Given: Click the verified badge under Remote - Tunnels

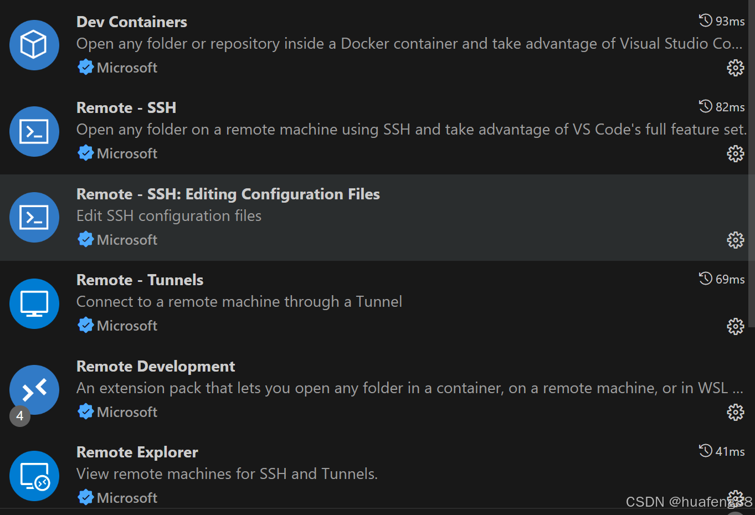Looking at the screenshot, I should 85,325.
